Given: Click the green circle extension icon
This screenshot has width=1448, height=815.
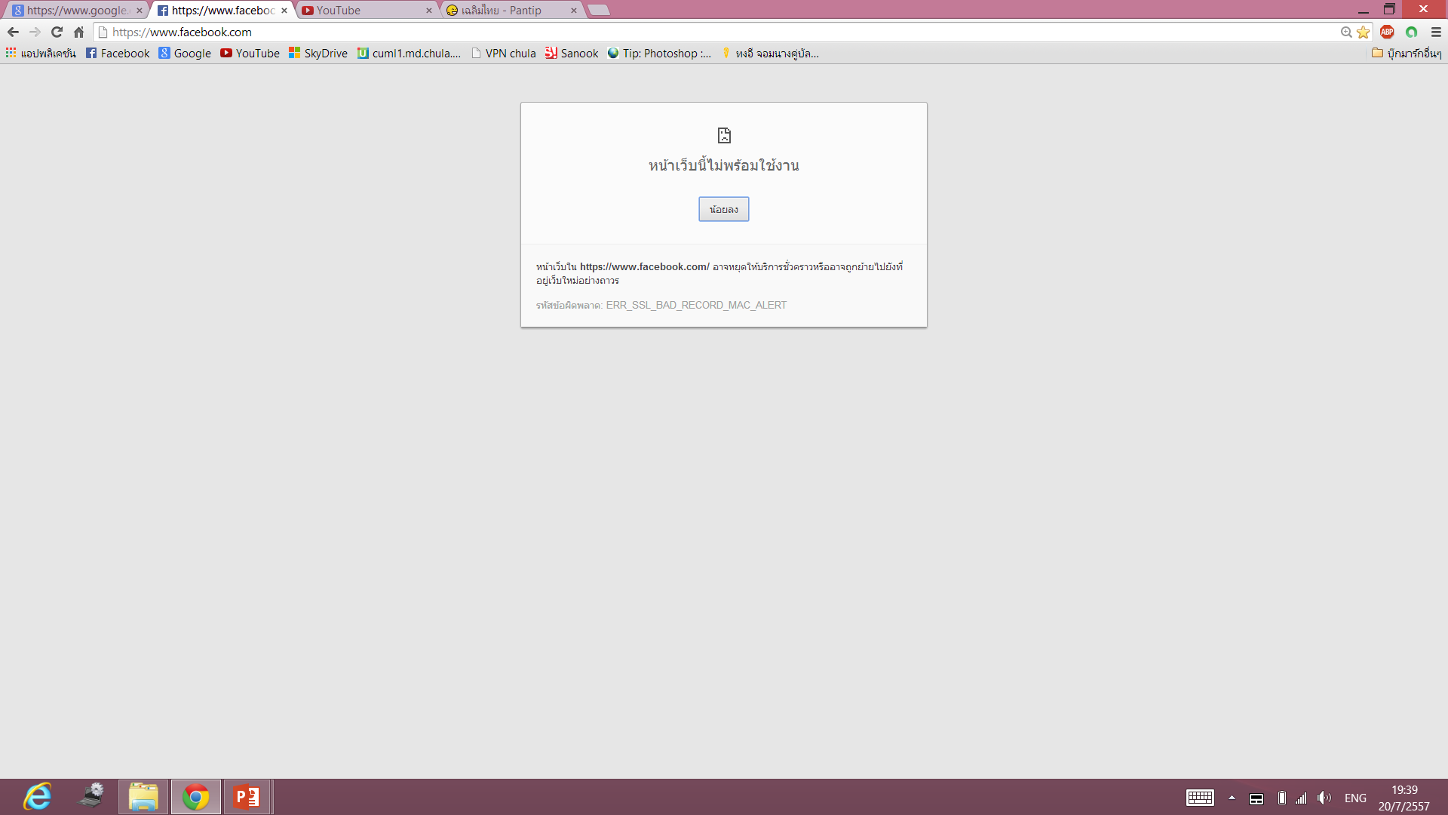Looking at the screenshot, I should (x=1411, y=32).
